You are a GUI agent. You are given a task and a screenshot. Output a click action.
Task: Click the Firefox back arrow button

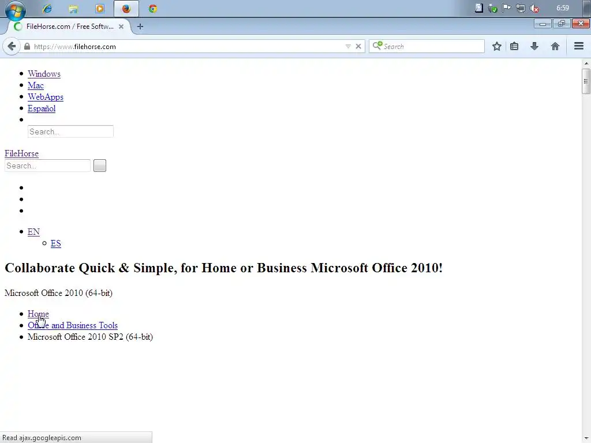12,46
